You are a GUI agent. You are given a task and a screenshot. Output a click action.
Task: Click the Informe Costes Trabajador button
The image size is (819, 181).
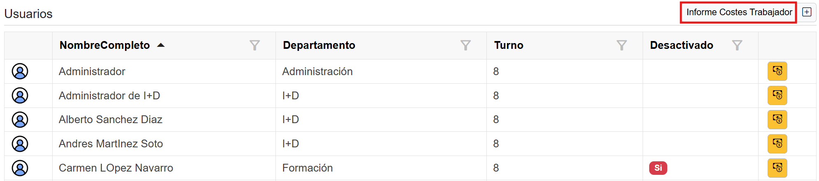738,12
